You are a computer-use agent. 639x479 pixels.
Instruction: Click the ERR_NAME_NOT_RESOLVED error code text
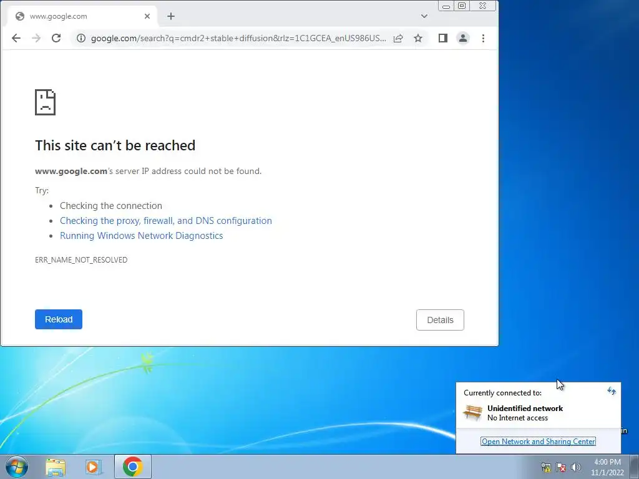coord(81,260)
